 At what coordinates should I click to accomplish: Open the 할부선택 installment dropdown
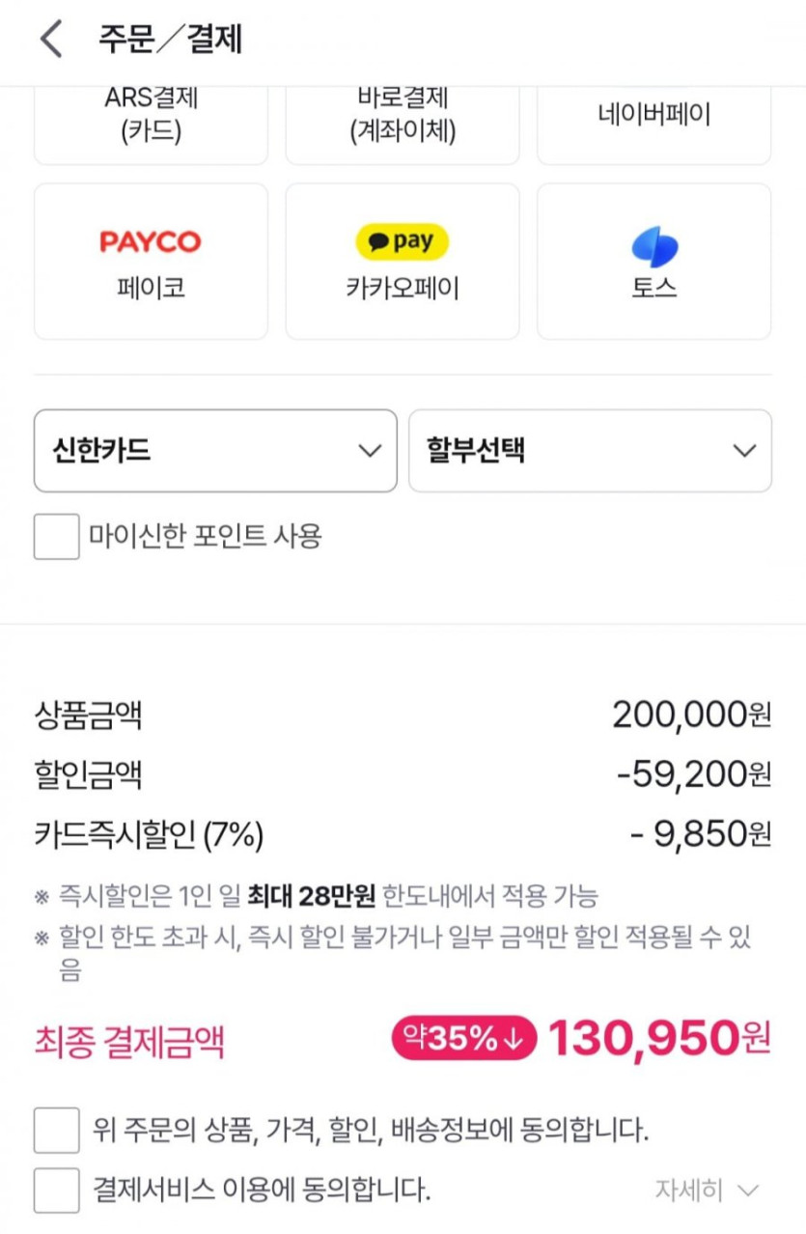click(x=590, y=451)
